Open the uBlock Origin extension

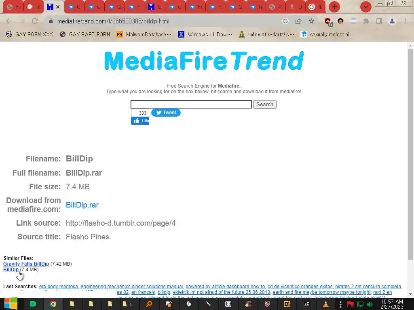328,22
